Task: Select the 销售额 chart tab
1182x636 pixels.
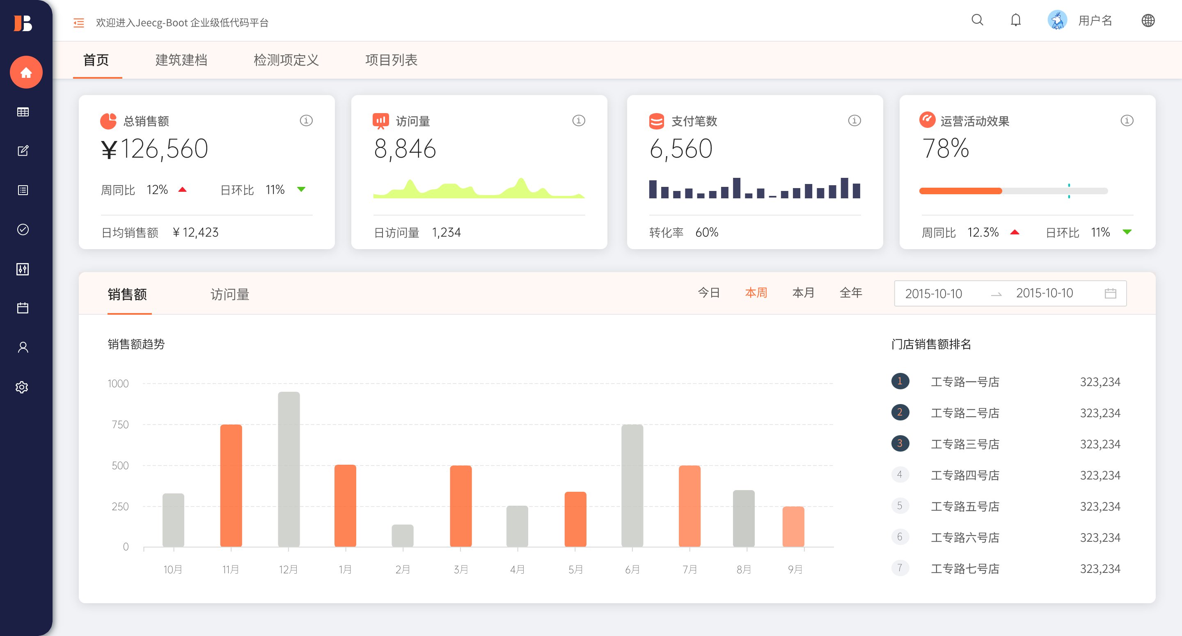Action: (x=128, y=294)
